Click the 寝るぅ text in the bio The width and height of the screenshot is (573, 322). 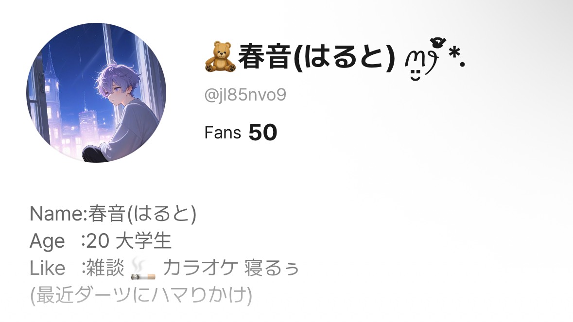click(272, 268)
